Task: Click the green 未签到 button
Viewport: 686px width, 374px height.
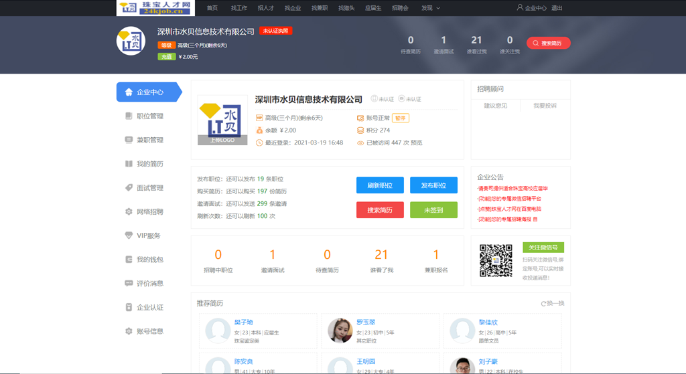Action: tap(433, 209)
